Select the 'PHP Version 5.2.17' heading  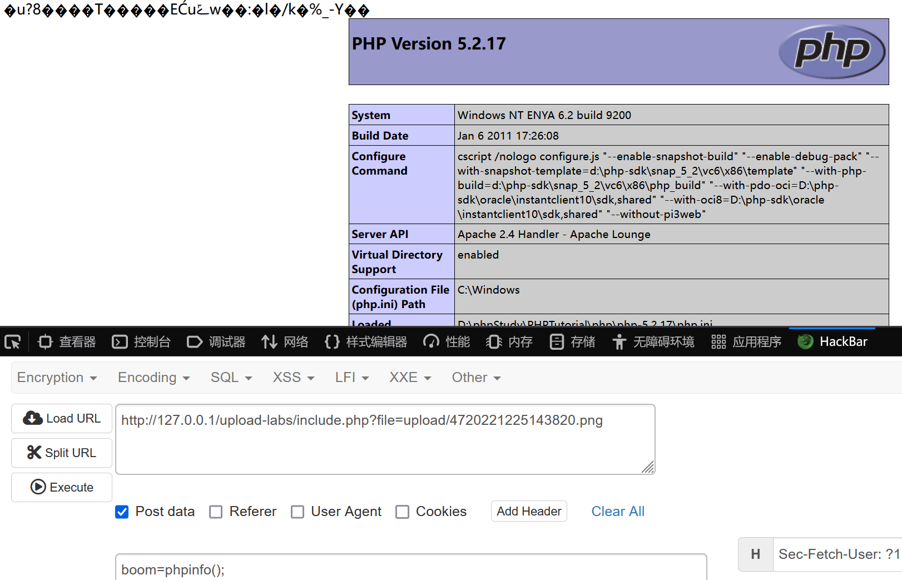point(429,43)
